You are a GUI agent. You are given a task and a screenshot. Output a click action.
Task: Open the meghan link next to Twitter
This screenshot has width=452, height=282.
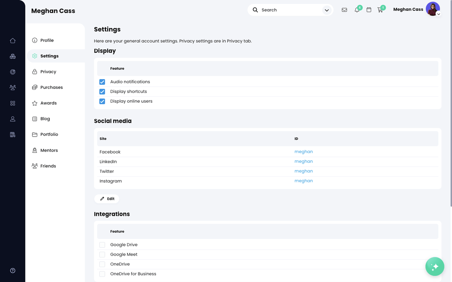click(x=304, y=171)
